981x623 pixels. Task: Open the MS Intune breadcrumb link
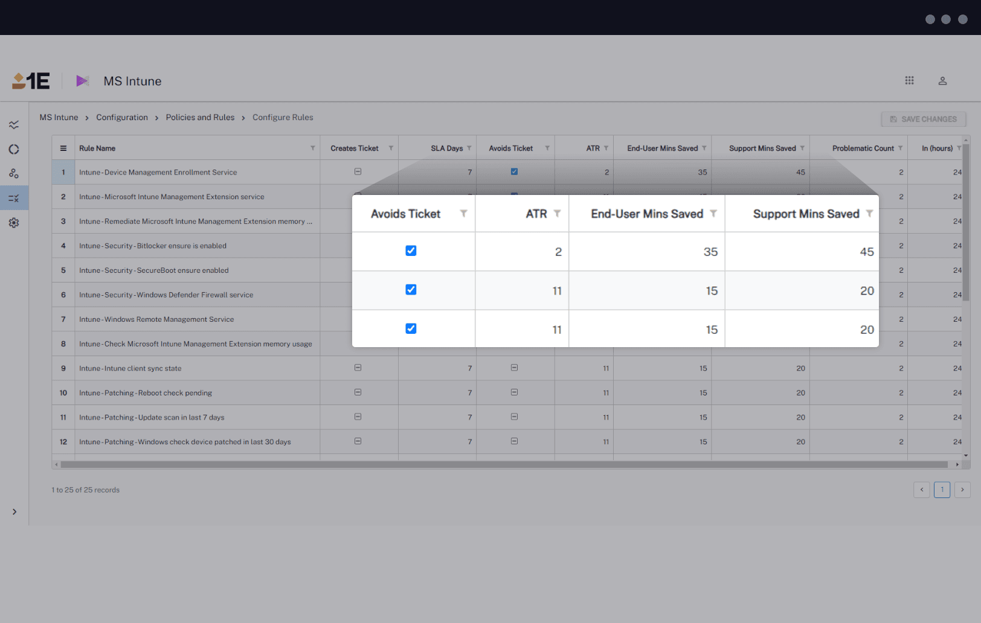click(59, 117)
